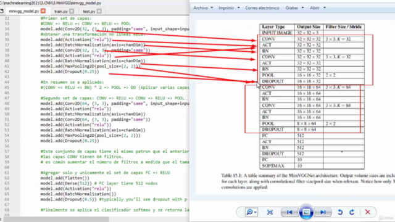Viewport: 395px width, 222px height.
Task: Click line 41 MaxPooling2D code
Action: pyautogui.click(x=91, y=66)
